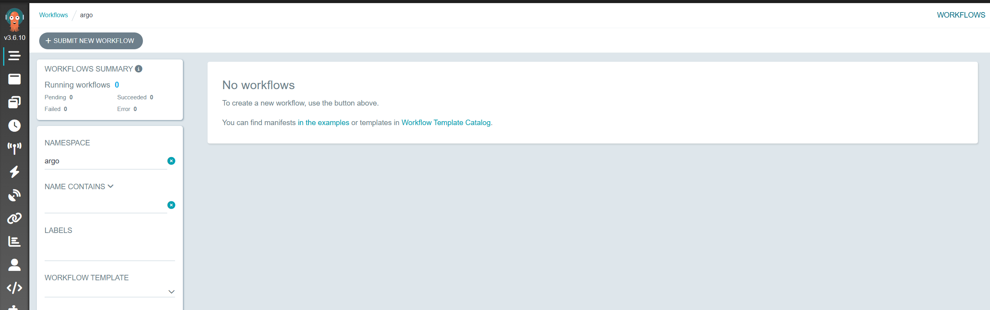The height and width of the screenshot is (310, 990).
Task: Open Sensors satellite dish icon
Action: click(x=14, y=195)
